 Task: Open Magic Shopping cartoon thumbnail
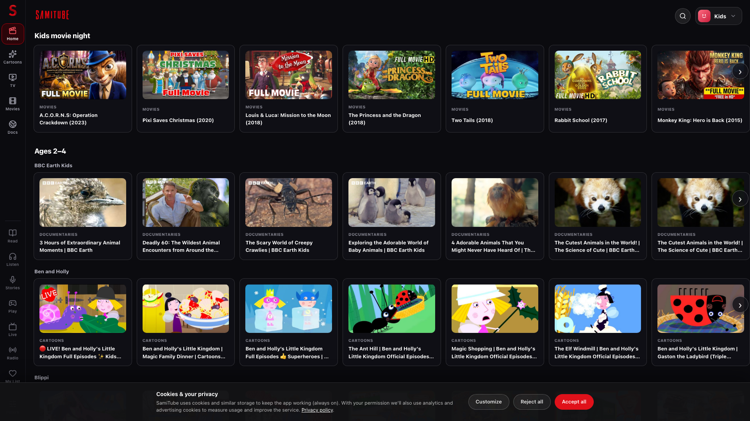(495, 309)
